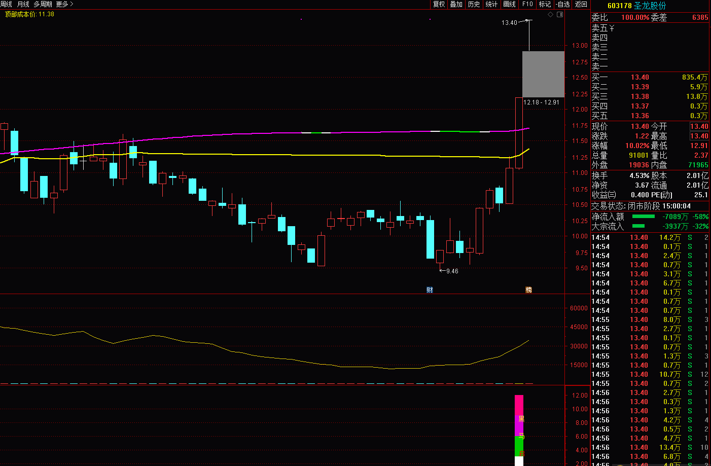Switch to the 月线 monthly view

(x=23, y=4)
